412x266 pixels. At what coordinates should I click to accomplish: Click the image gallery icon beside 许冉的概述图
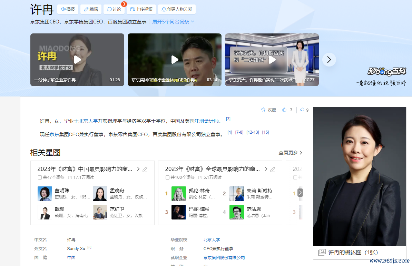322,252
